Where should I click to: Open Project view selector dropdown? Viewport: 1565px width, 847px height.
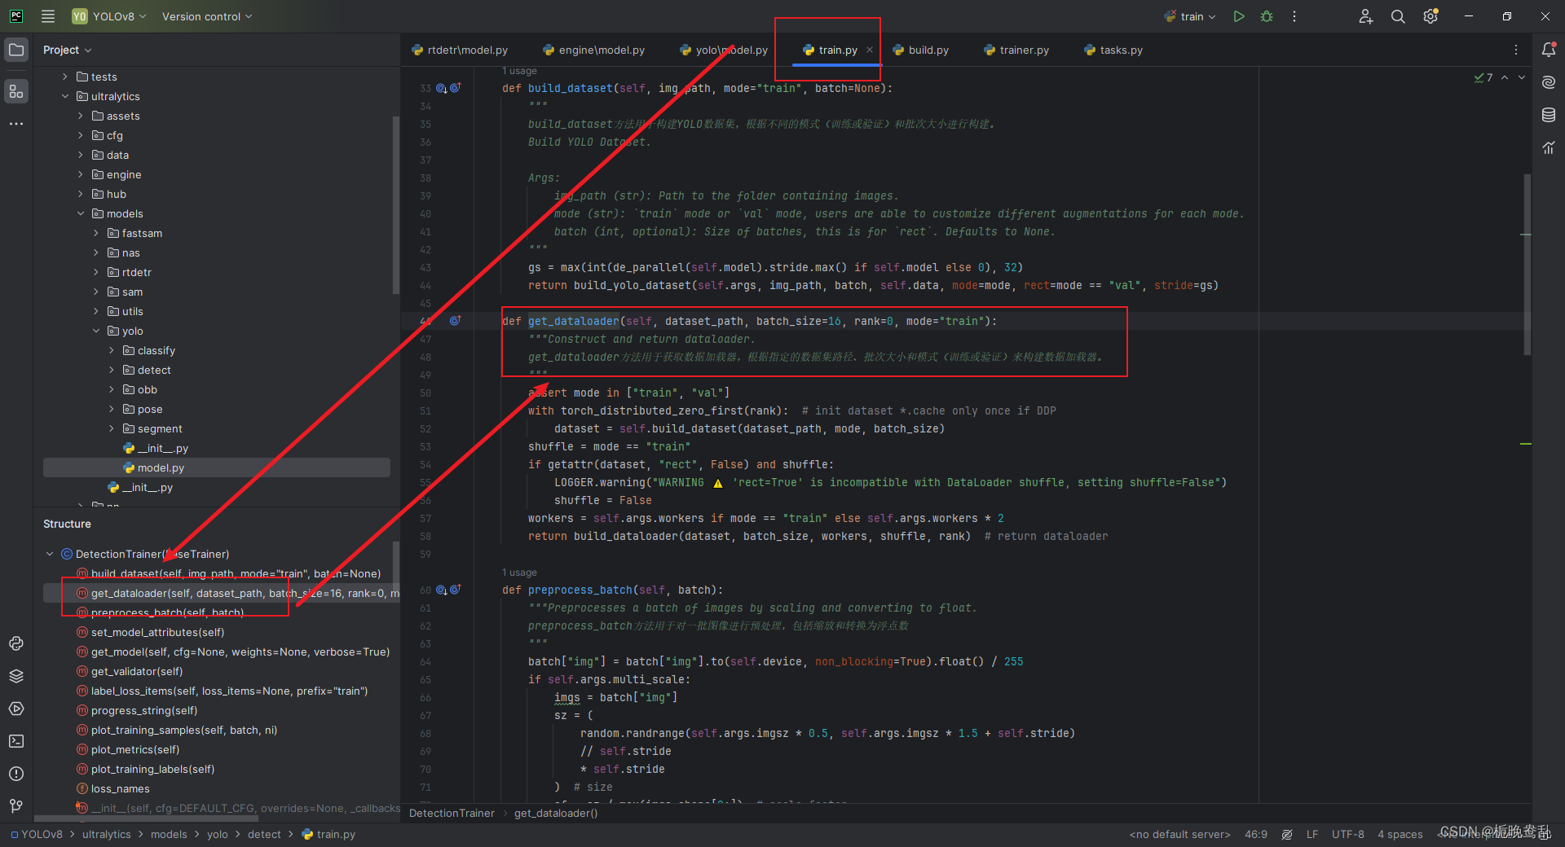(67, 50)
